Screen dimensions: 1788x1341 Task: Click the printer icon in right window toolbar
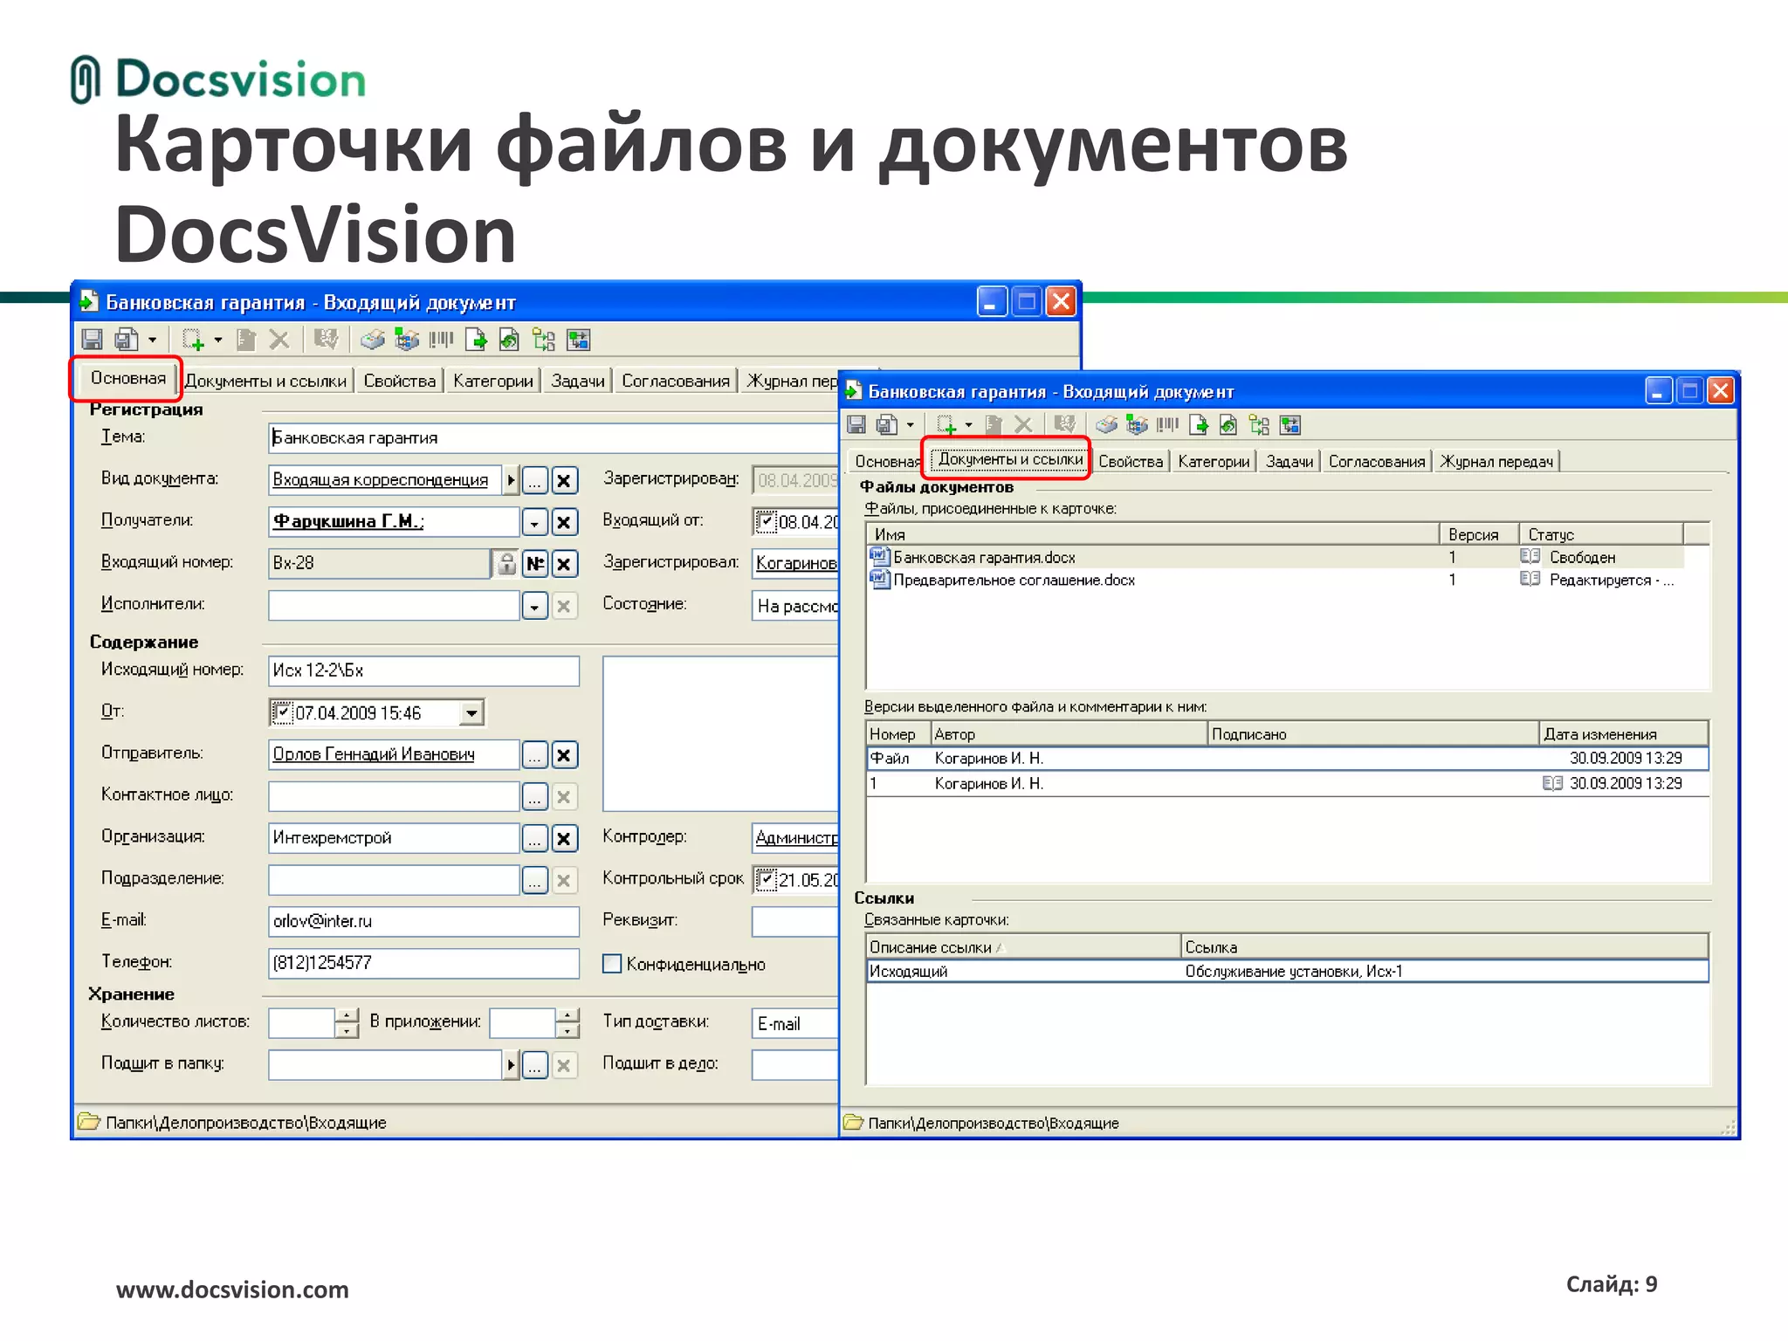click(1106, 424)
